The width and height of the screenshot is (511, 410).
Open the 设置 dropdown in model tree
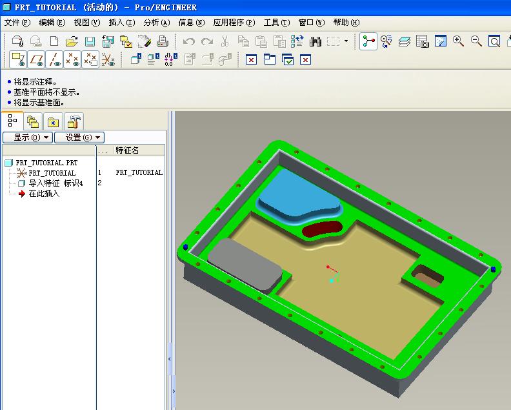(79, 138)
